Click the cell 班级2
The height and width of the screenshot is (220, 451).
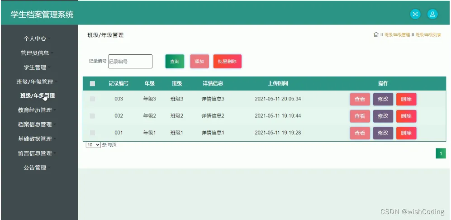coord(177,116)
